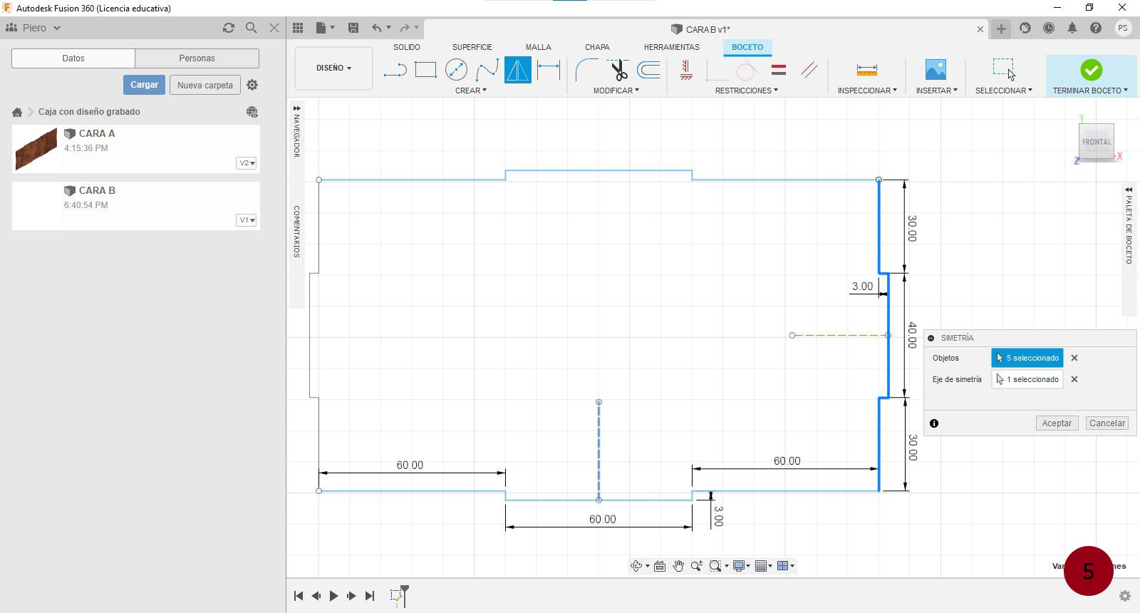Expand the MODIFICAR menu
This screenshot has width=1140, height=613.
point(616,91)
